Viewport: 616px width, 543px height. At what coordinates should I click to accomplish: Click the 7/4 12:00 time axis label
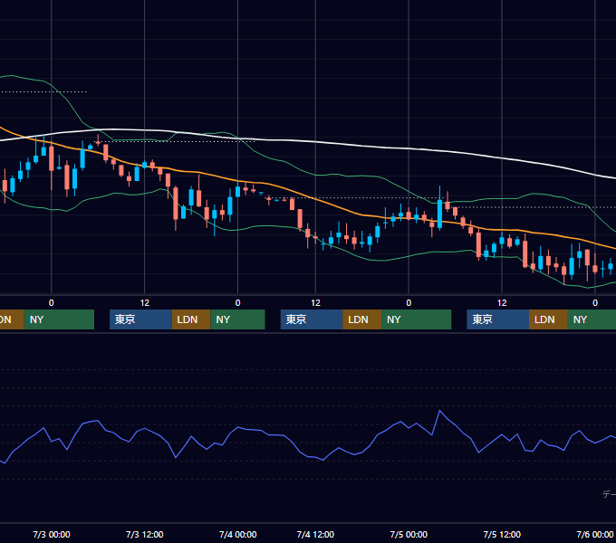pyautogui.click(x=315, y=534)
